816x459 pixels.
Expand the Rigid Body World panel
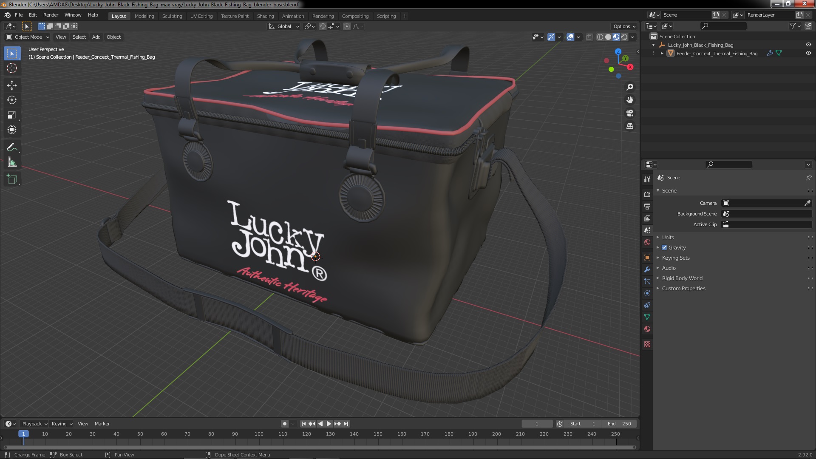682,278
